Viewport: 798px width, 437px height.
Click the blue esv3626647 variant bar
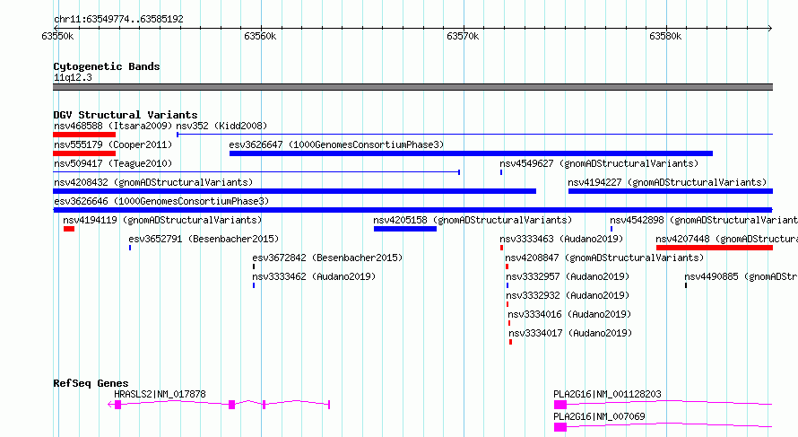(471, 153)
